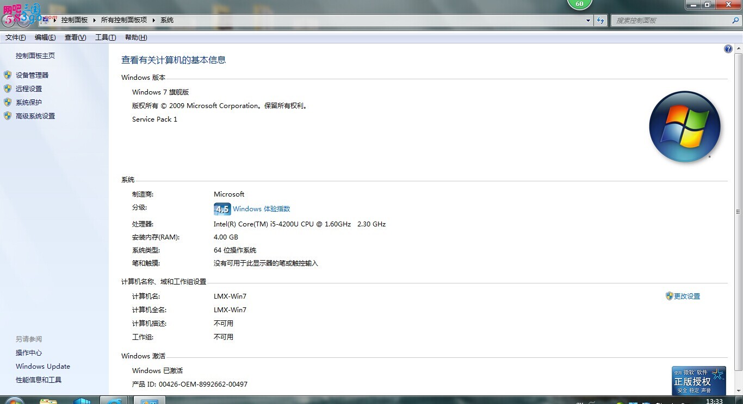Click the genuine Microsoft software 正版授权 badge
743x404 pixels.
click(x=699, y=381)
